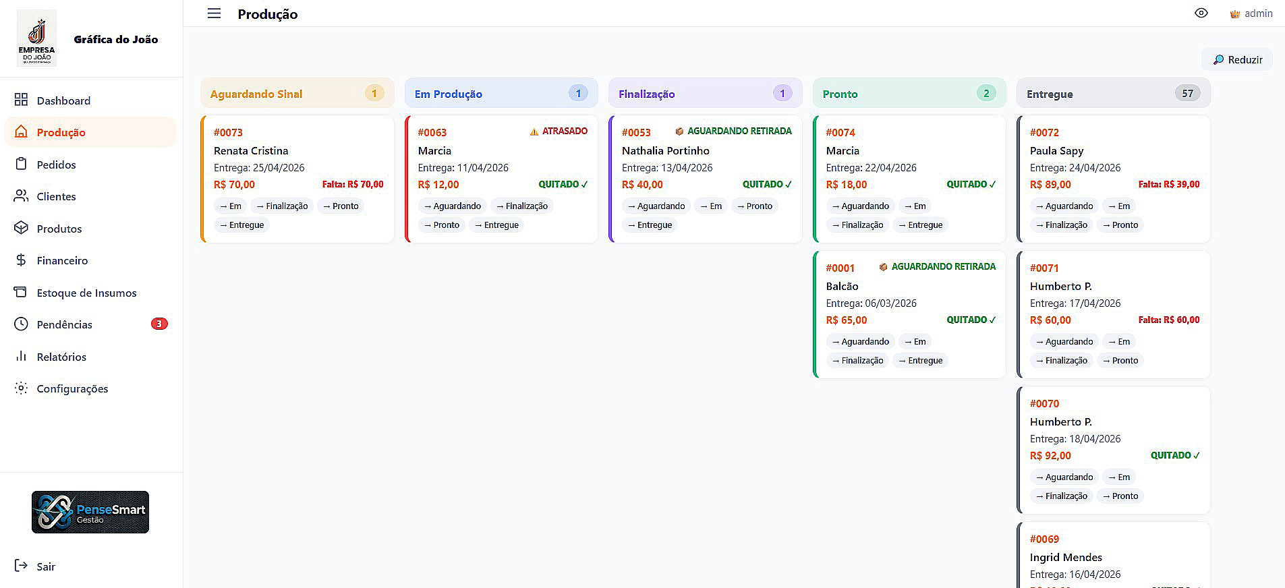Screen dimensions: 1285x588
Task: Open order #0072 Paula Sapy card
Action: (1114, 179)
